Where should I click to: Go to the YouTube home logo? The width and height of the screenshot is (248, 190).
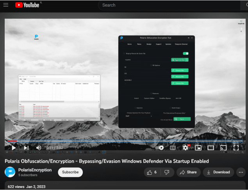point(27,5)
